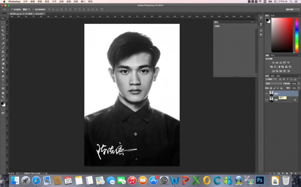Image resolution: width=301 pixels, height=187 pixels.
Task: Open the Edit menu in menu bar
Action: [33, 1]
